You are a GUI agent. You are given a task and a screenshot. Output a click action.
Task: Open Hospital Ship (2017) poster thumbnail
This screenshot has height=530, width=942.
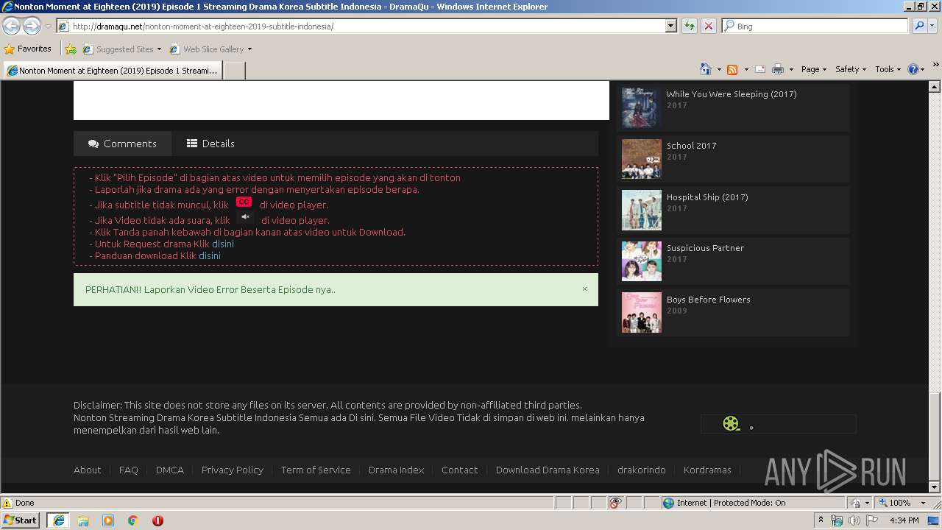642,211
